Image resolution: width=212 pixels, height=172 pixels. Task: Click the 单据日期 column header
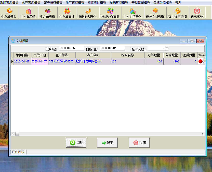22,55
